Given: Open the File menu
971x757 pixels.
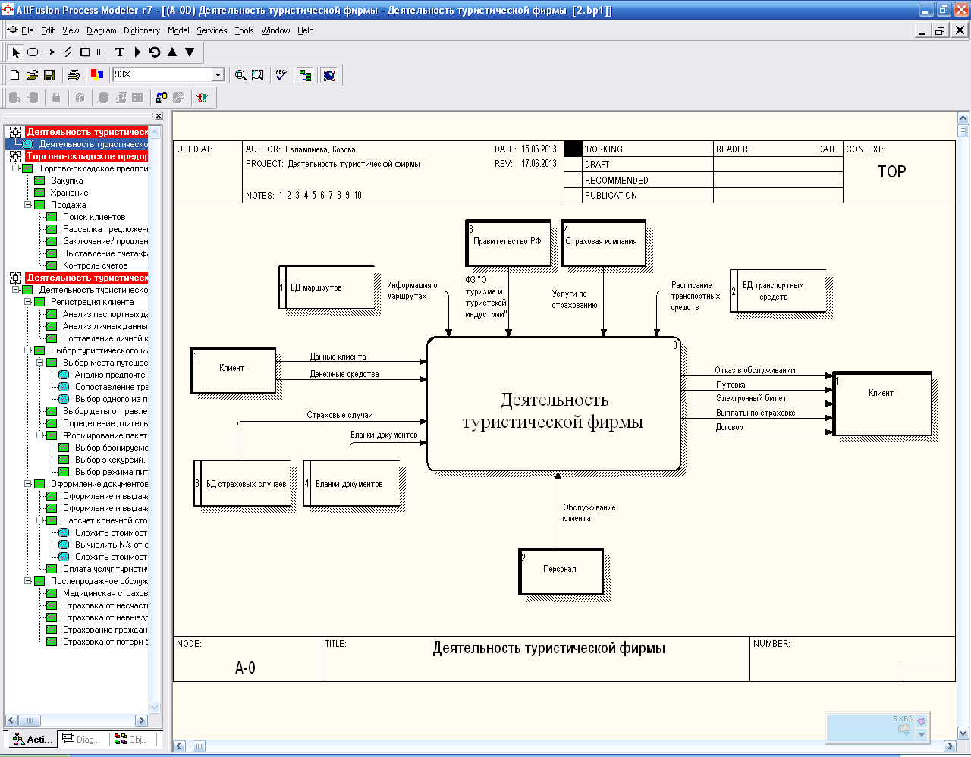Looking at the screenshot, I should coord(27,30).
